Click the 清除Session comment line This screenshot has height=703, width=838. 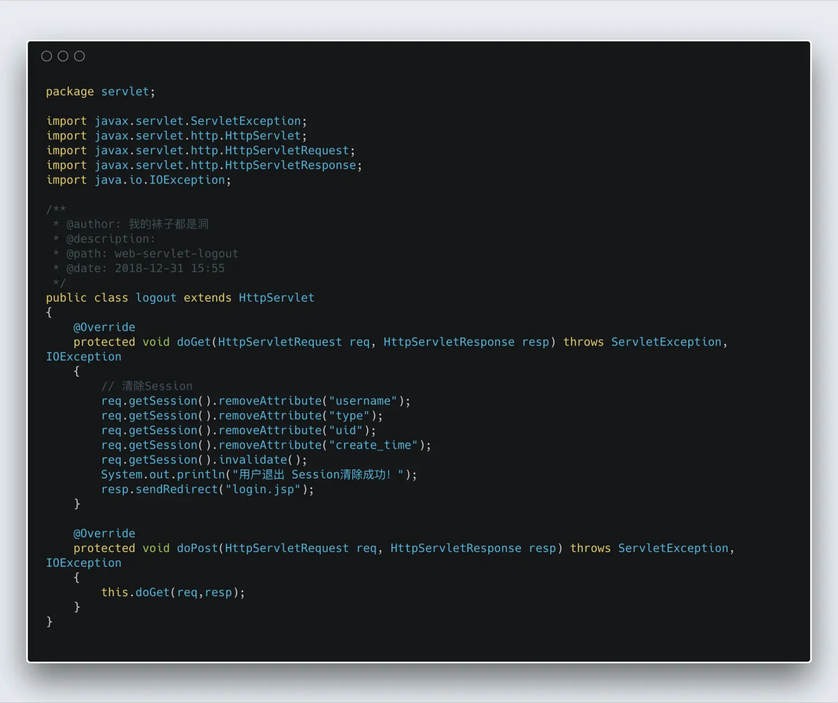tap(146, 386)
